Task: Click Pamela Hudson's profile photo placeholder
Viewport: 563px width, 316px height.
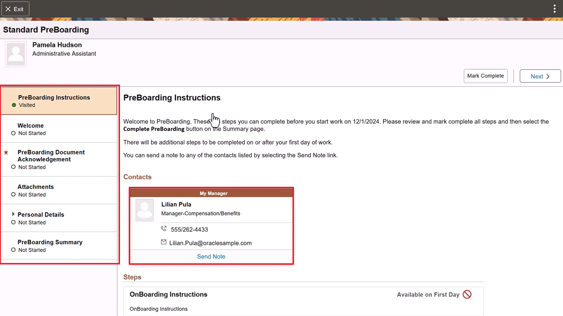Action: pos(16,54)
